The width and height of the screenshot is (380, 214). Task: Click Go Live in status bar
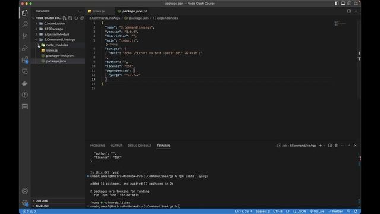[317, 212]
